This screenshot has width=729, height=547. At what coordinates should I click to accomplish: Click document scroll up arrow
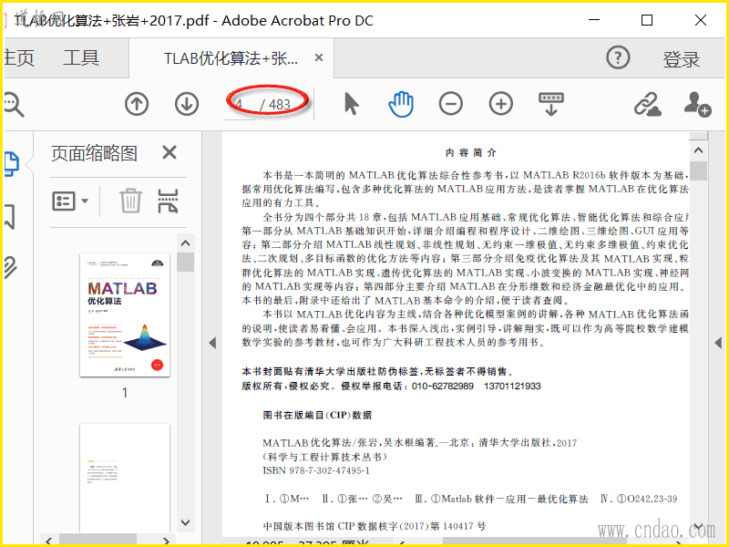698,150
